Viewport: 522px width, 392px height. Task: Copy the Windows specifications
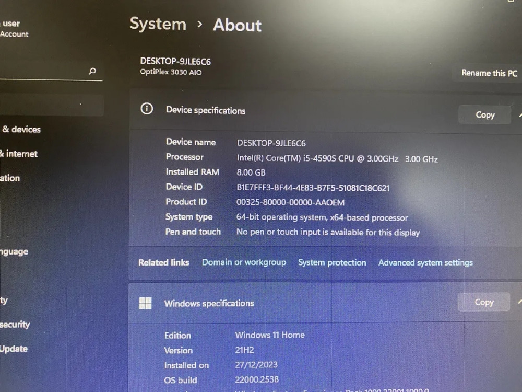[484, 302]
